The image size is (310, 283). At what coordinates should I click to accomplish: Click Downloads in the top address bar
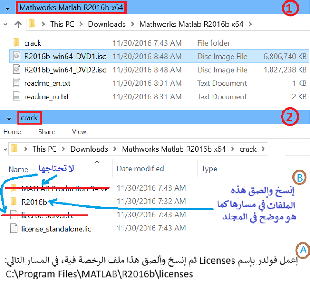click(107, 24)
